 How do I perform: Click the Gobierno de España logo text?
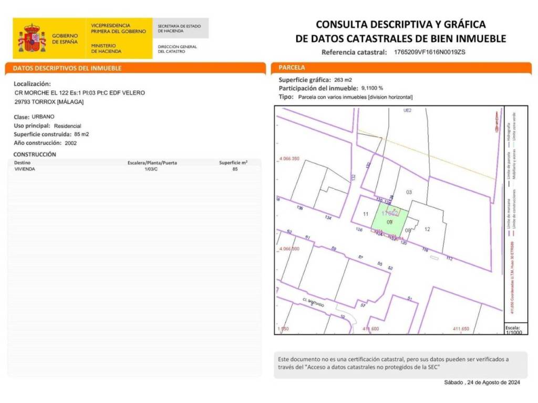click(65, 38)
